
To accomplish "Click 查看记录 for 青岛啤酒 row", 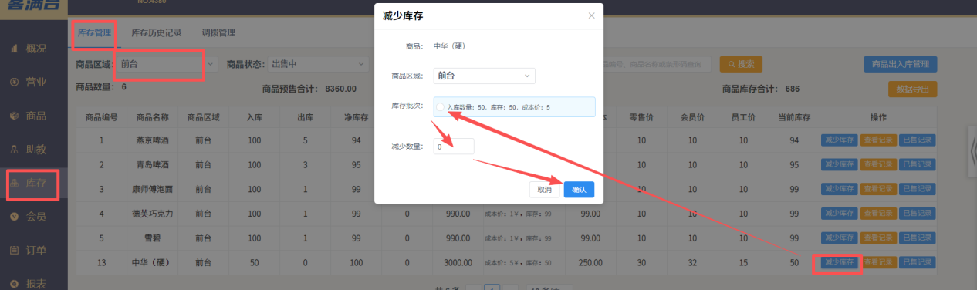I will pyautogui.click(x=877, y=164).
